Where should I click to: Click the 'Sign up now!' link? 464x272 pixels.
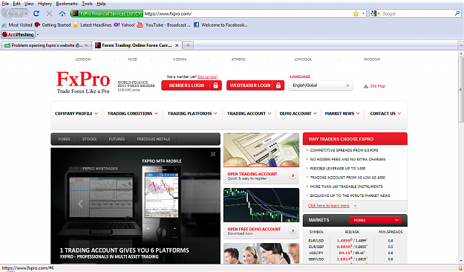click(207, 77)
